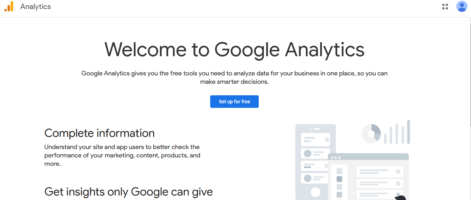Open the Google account avatar menu
471x200 pixels.
pyautogui.click(x=462, y=7)
